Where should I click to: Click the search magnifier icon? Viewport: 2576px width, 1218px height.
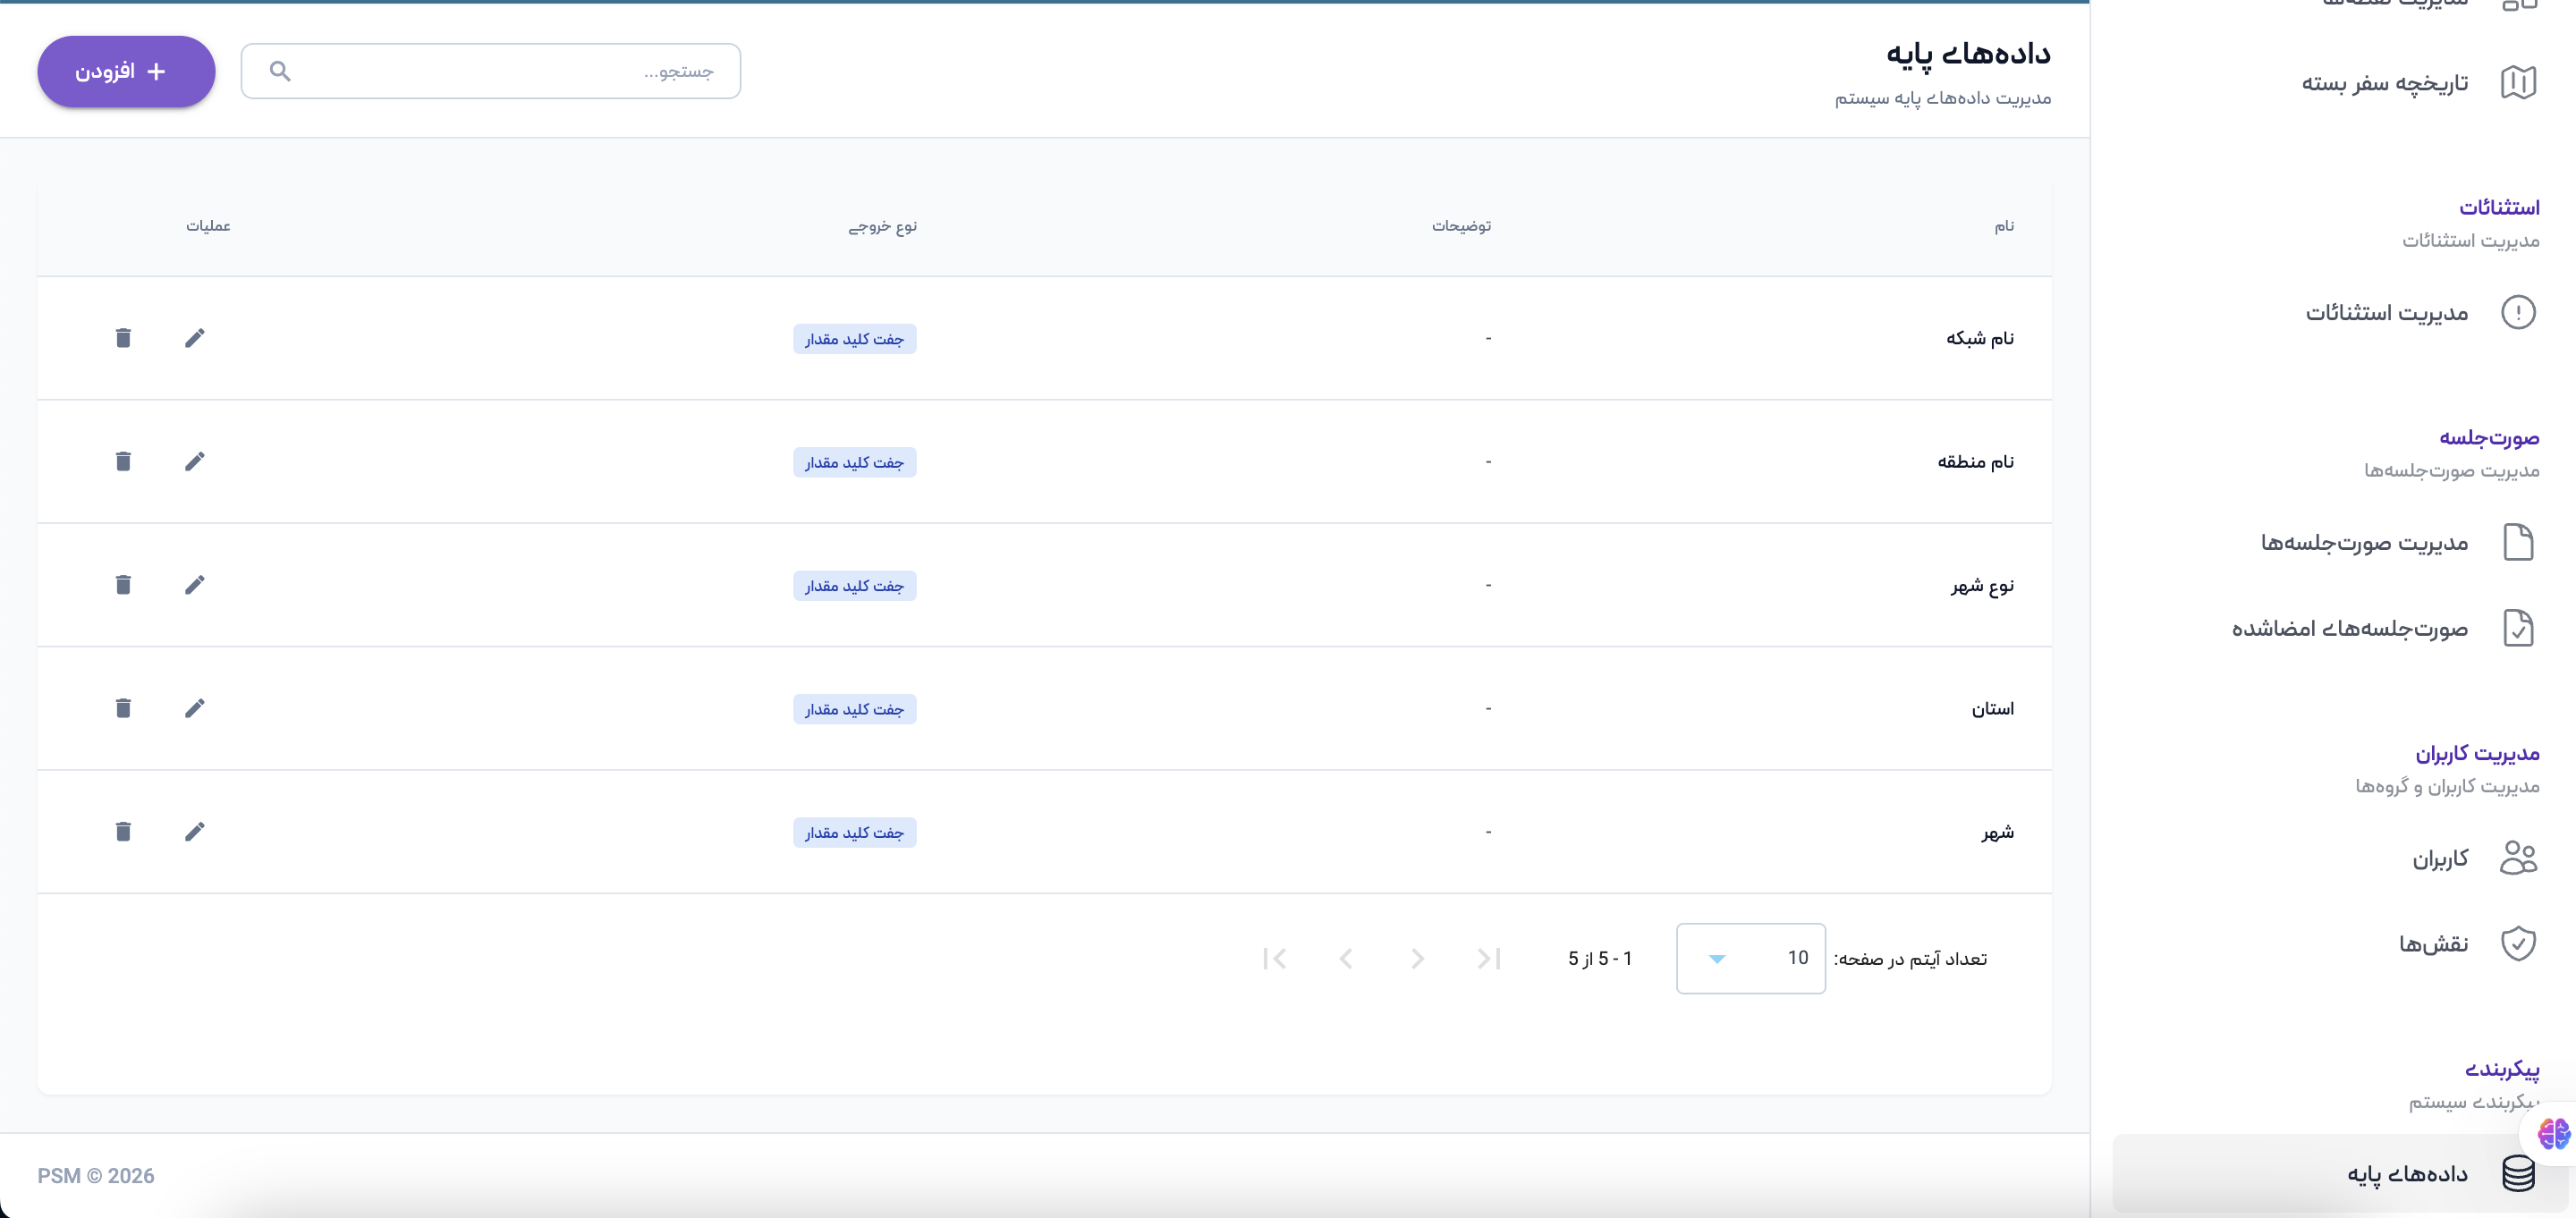[280, 71]
